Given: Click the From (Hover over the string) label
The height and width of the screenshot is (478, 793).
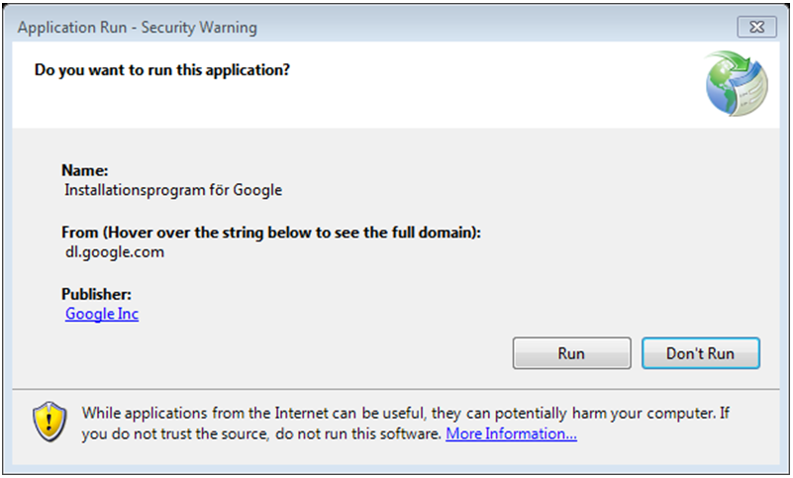Looking at the screenshot, I should click(x=271, y=233).
